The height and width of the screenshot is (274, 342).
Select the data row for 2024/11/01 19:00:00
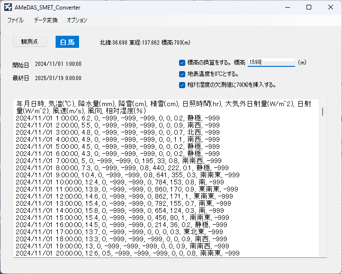pos(122,246)
